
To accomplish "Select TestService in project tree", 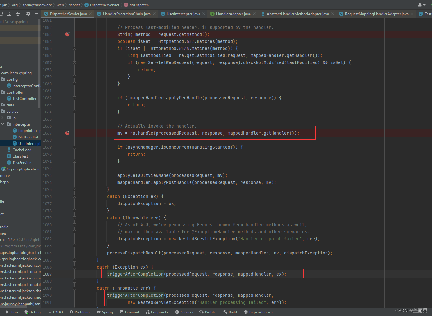I will pyautogui.click(x=19, y=162).
